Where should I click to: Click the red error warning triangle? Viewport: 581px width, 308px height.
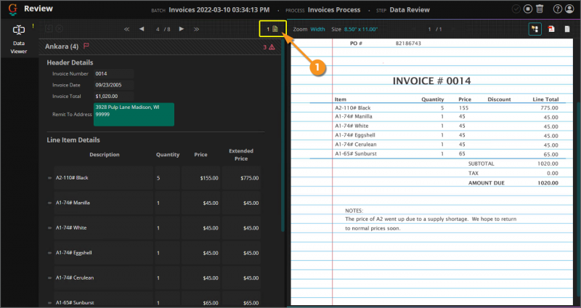272,47
